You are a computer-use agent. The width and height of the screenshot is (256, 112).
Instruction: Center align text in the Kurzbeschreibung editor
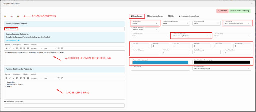20,78
